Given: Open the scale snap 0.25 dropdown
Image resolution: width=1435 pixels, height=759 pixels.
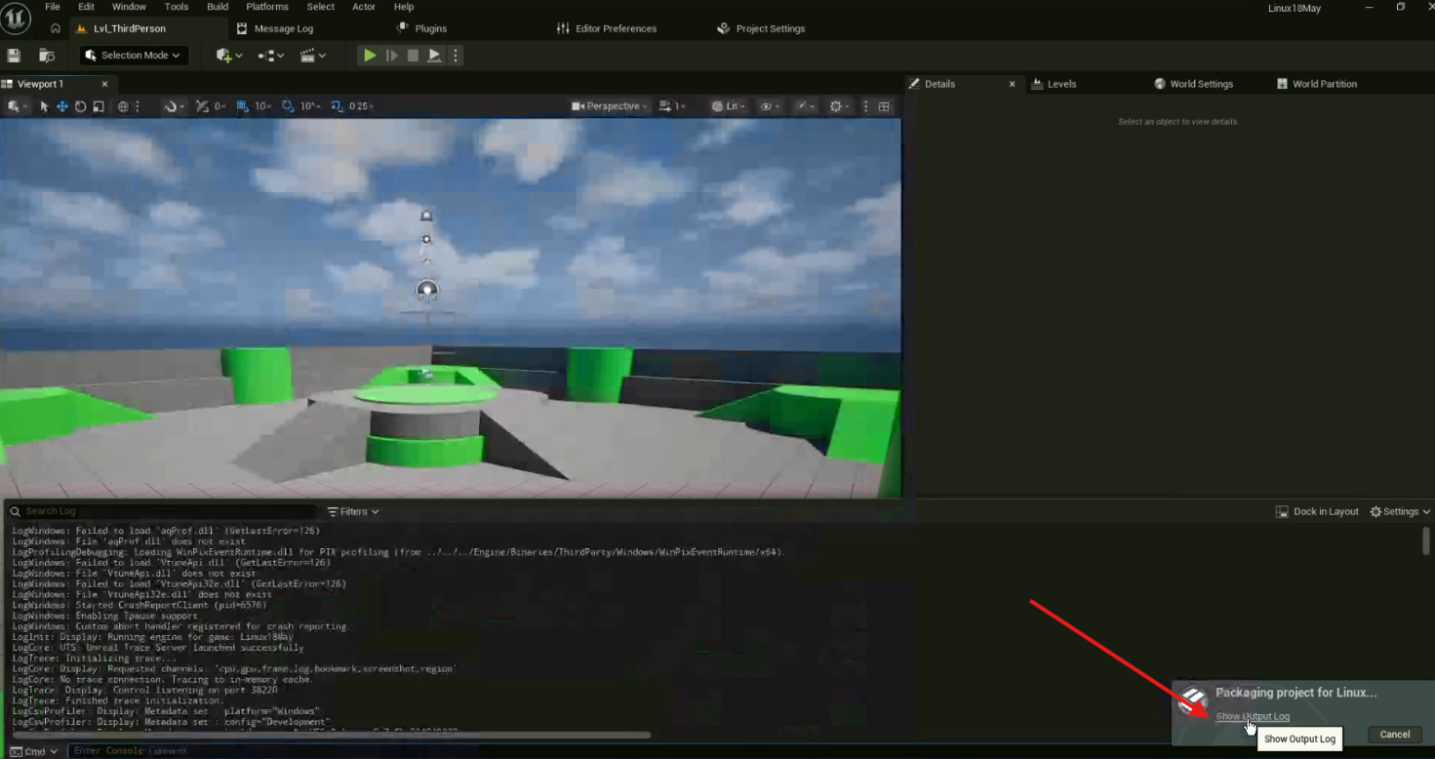Looking at the screenshot, I should 361,106.
